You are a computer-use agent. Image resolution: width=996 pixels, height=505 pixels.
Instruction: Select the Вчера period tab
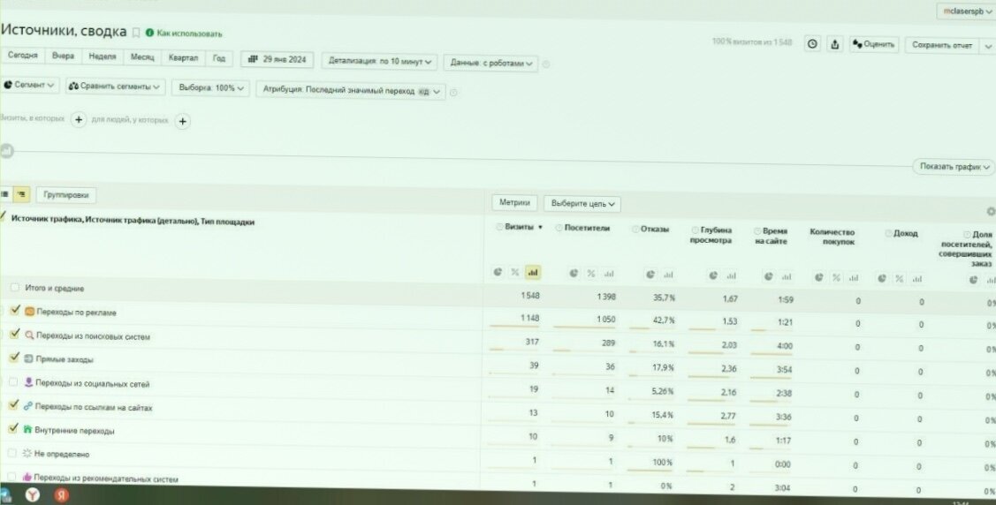click(63, 56)
